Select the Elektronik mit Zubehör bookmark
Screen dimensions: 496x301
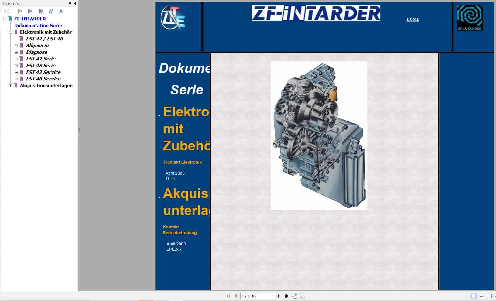pyautogui.click(x=46, y=32)
